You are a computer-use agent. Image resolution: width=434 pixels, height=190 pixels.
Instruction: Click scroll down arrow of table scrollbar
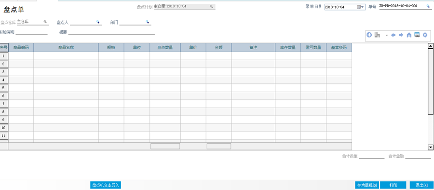431,148
